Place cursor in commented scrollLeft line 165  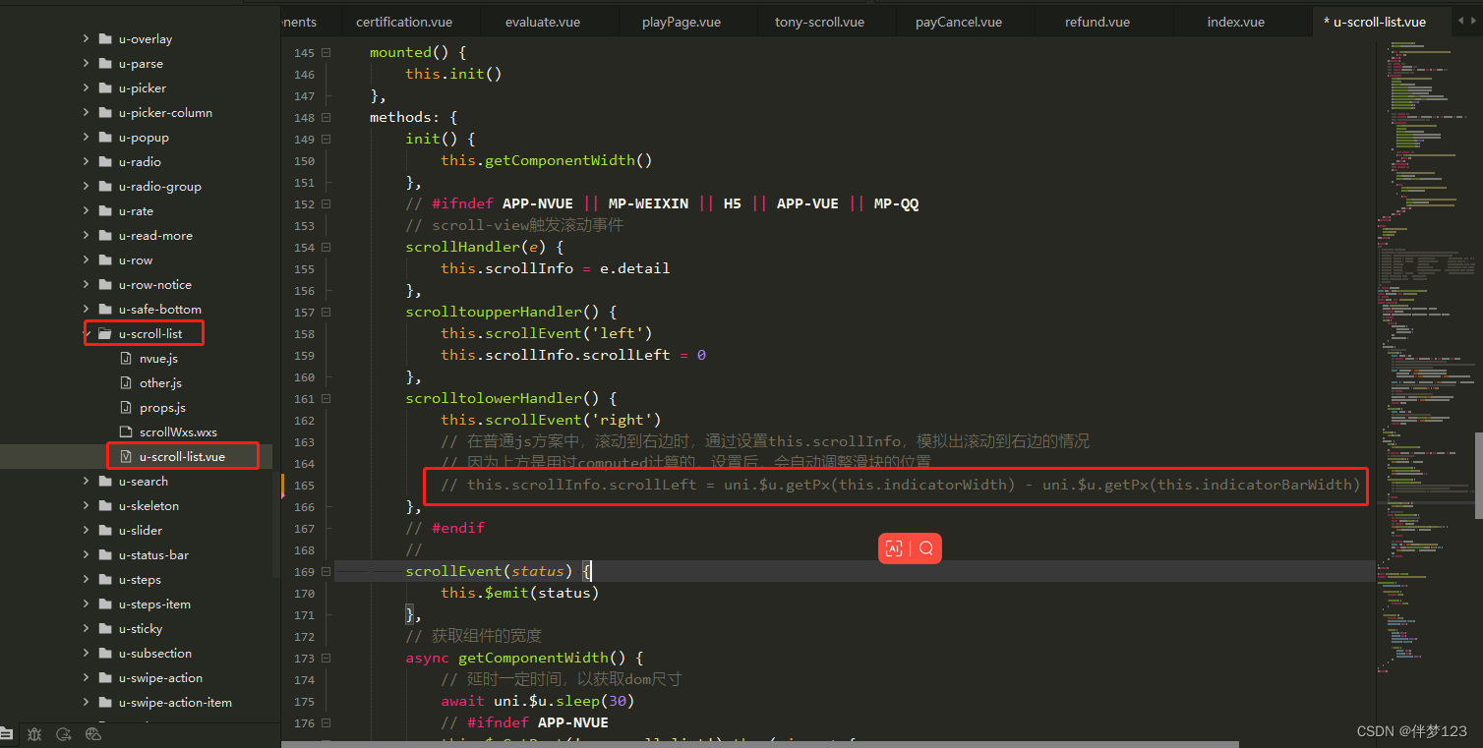tap(900, 485)
